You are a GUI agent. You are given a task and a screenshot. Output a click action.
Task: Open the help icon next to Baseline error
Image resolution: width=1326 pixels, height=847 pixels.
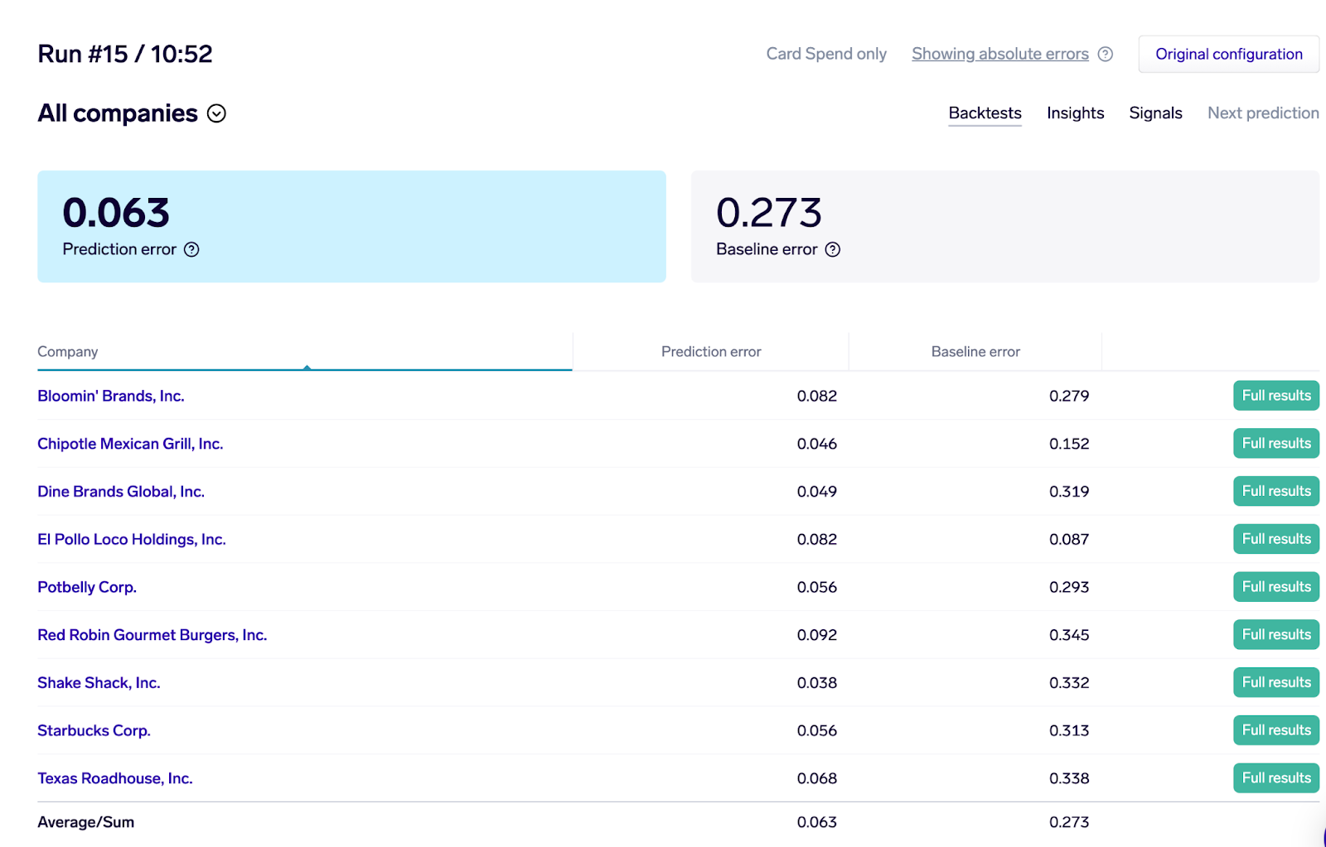(833, 249)
